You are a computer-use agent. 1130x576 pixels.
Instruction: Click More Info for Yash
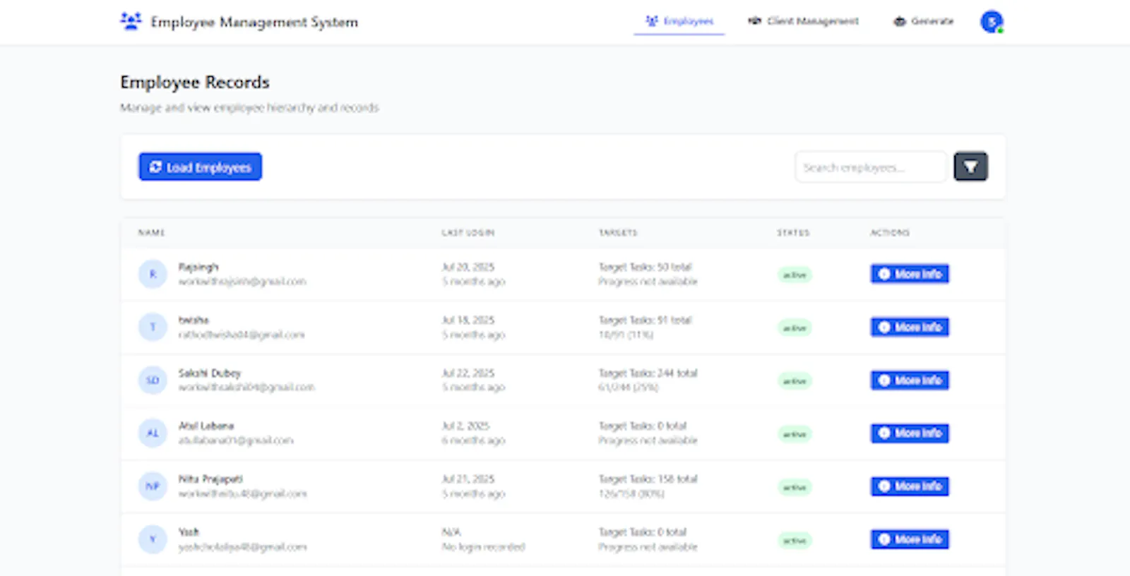(910, 539)
